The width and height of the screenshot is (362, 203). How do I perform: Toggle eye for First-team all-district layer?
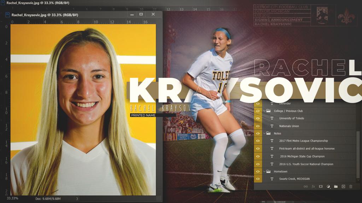click(258, 148)
